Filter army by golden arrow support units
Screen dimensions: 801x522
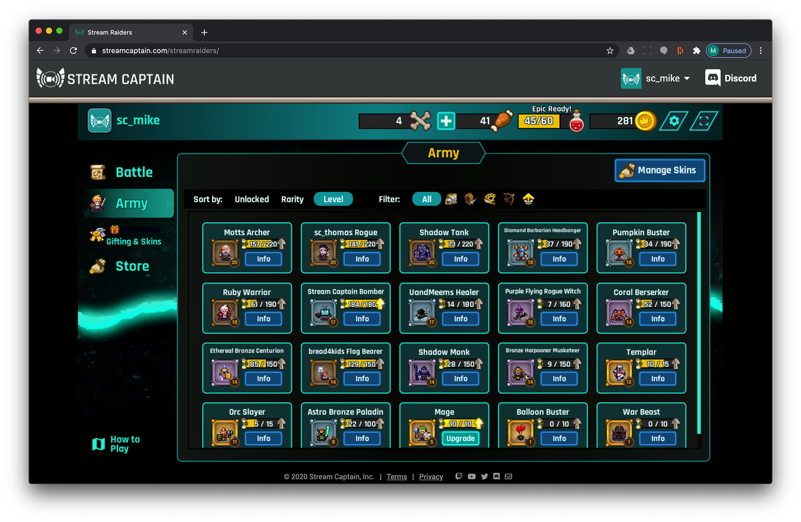point(529,199)
